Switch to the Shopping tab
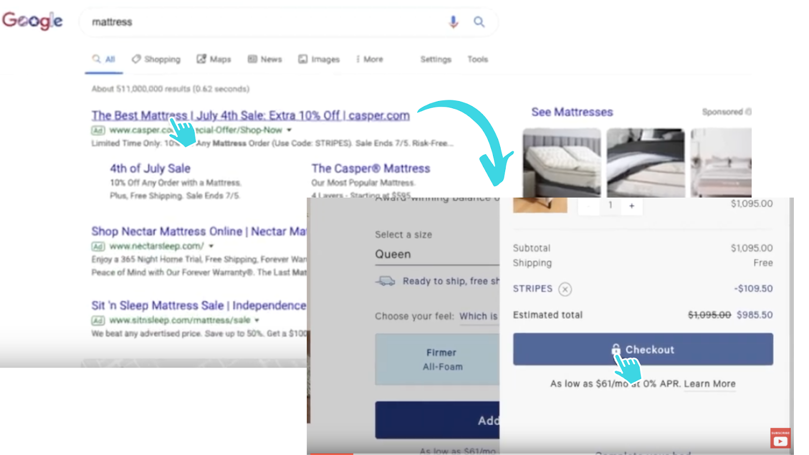The width and height of the screenshot is (809, 455). click(156, 59)
